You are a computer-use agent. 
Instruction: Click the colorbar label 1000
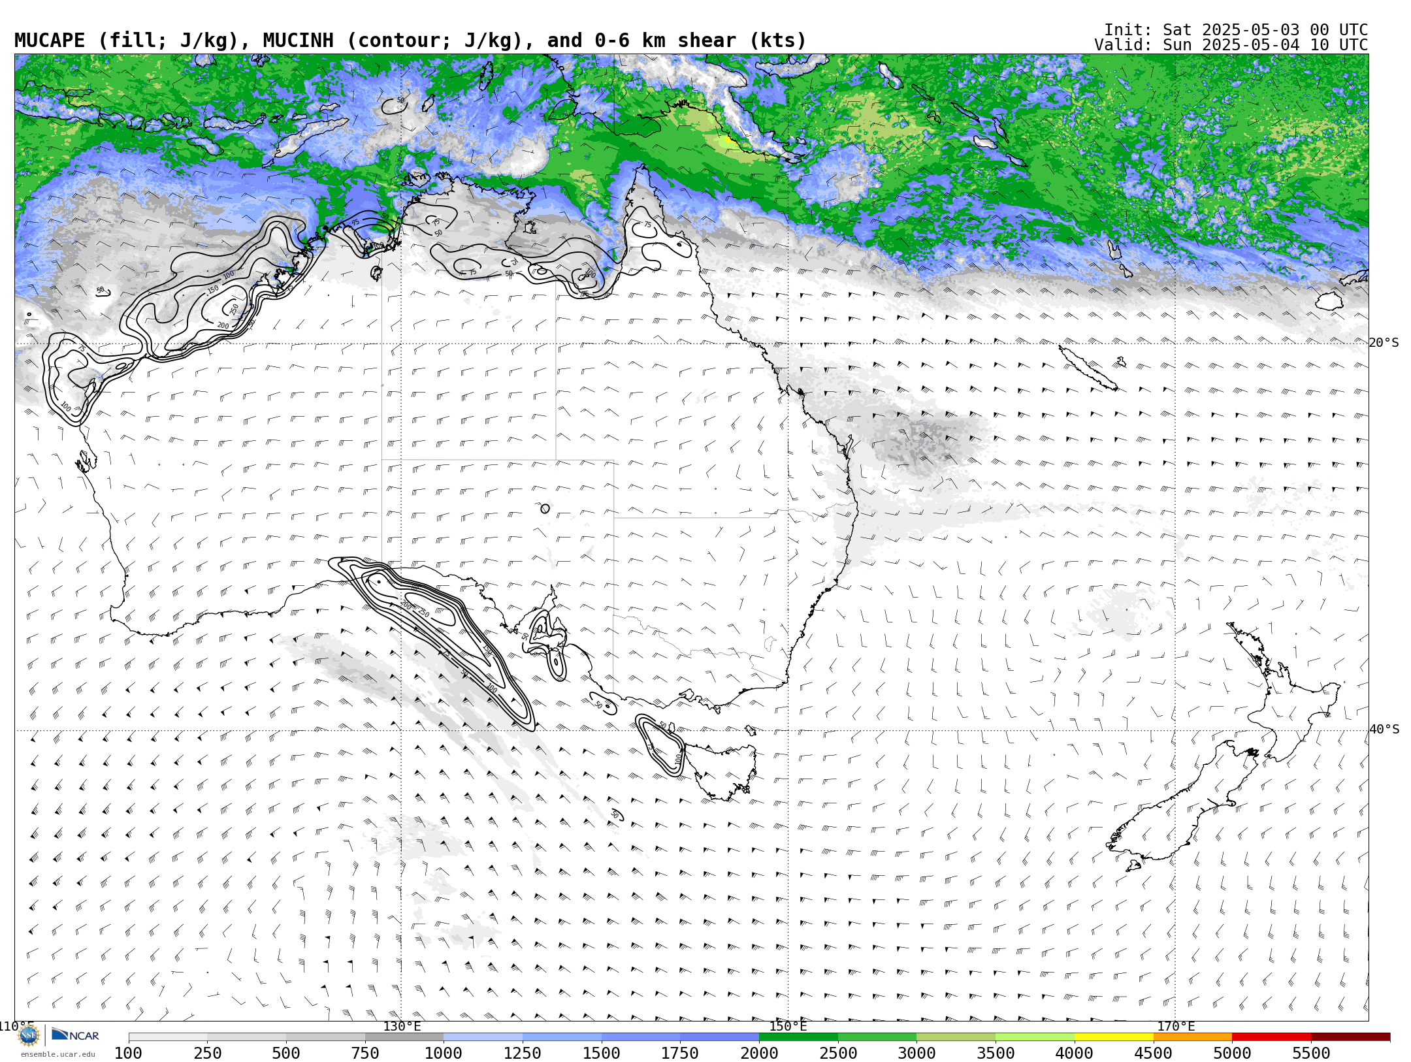[x=444, y=1054]
